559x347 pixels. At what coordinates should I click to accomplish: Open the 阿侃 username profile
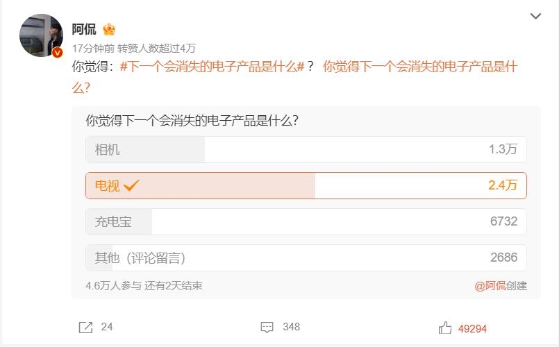coord(84,29)
